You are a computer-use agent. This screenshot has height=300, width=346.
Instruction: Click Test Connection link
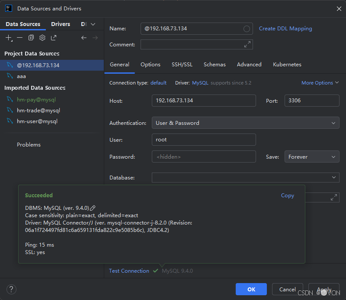pos(129,271)
